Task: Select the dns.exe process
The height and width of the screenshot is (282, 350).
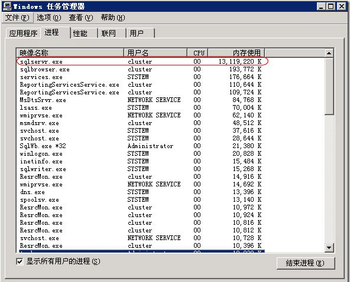Action: click(141, 192)
